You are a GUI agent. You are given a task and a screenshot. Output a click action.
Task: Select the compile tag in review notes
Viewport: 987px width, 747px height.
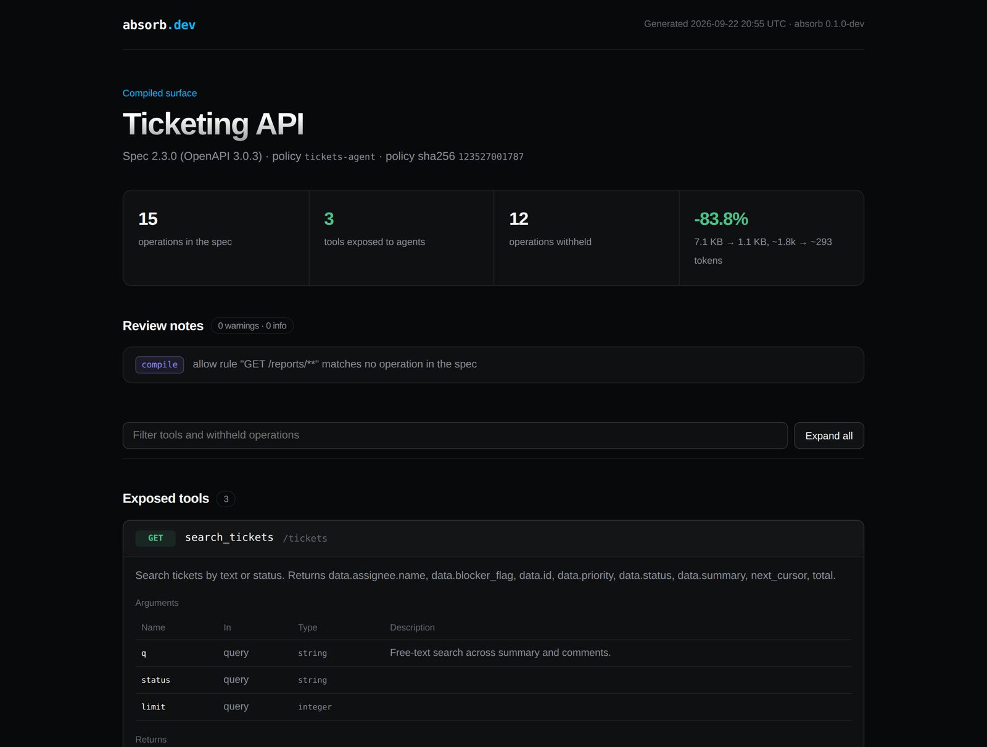tap(160, 365)
